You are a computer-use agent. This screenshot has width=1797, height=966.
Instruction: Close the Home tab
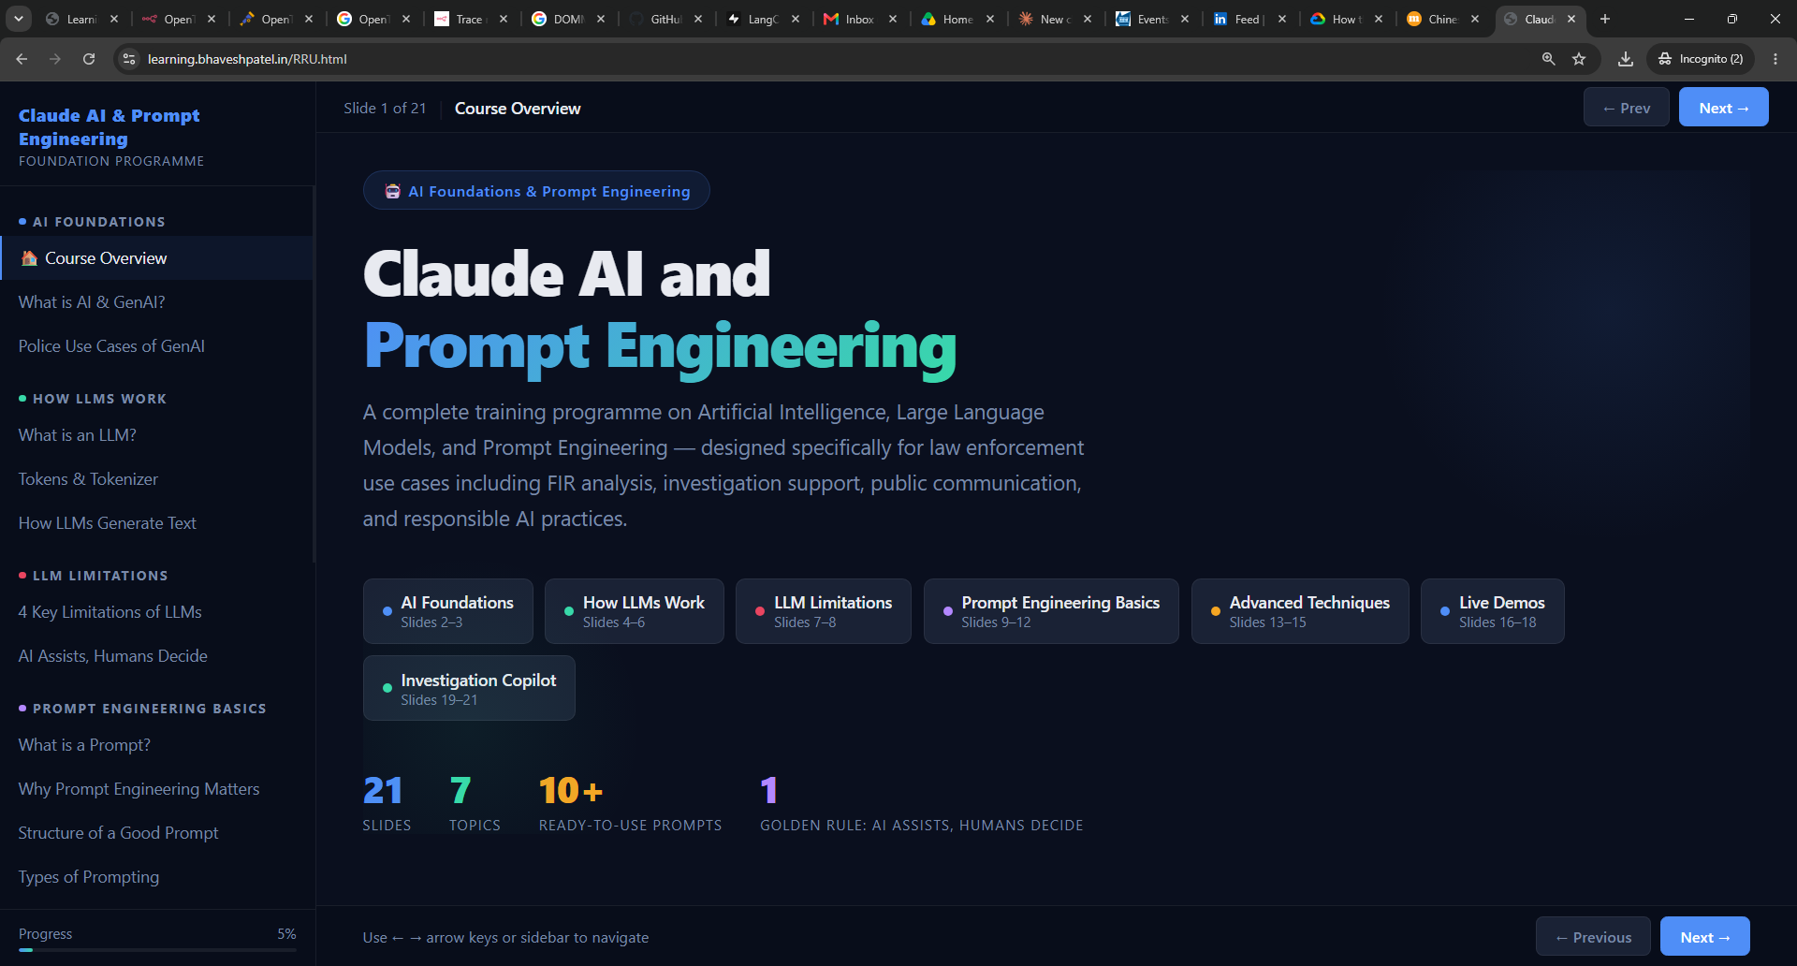tap(990, 19)
